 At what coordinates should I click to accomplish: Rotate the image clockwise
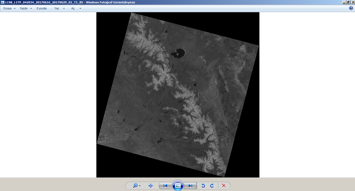point(212,186)
